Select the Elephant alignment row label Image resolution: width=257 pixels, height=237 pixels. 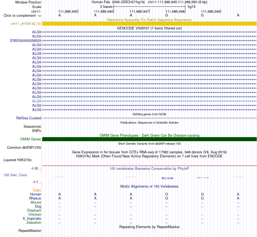point(34,210)
